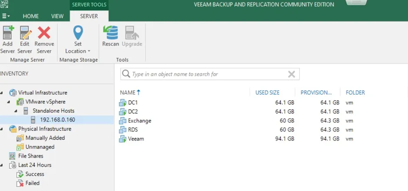The image size is (408, 191).
Task: Collapse the Last 24 Hours node
Action: pyautogui.click(x=2, y=165)
